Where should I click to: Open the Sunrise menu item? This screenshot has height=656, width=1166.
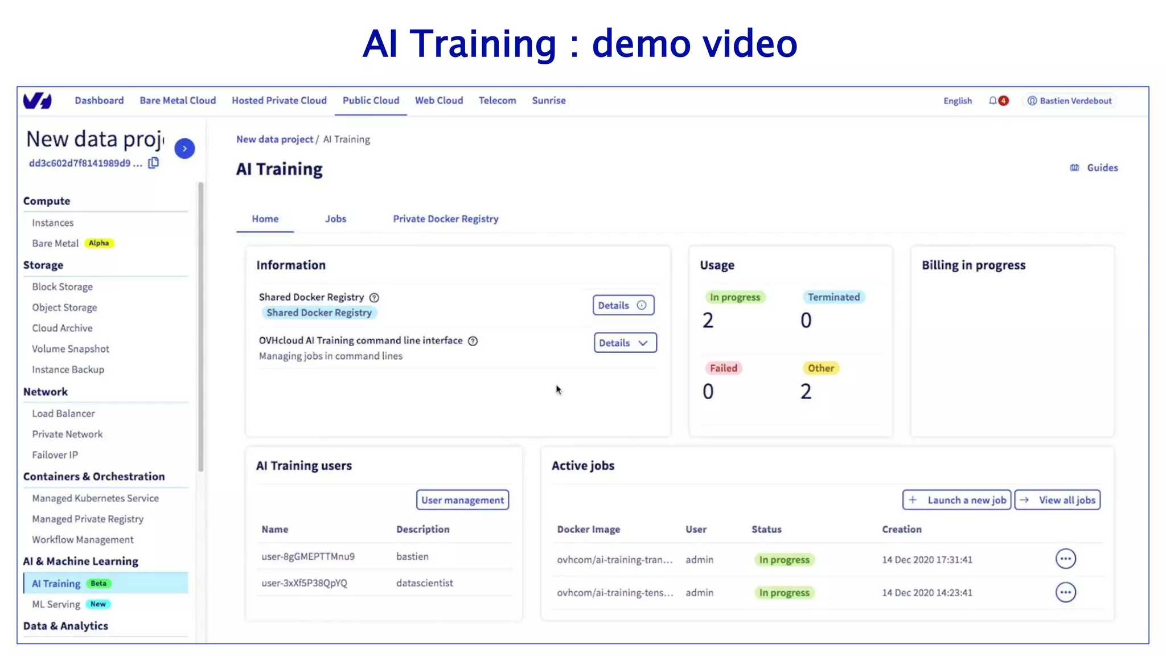pos(548,100)
